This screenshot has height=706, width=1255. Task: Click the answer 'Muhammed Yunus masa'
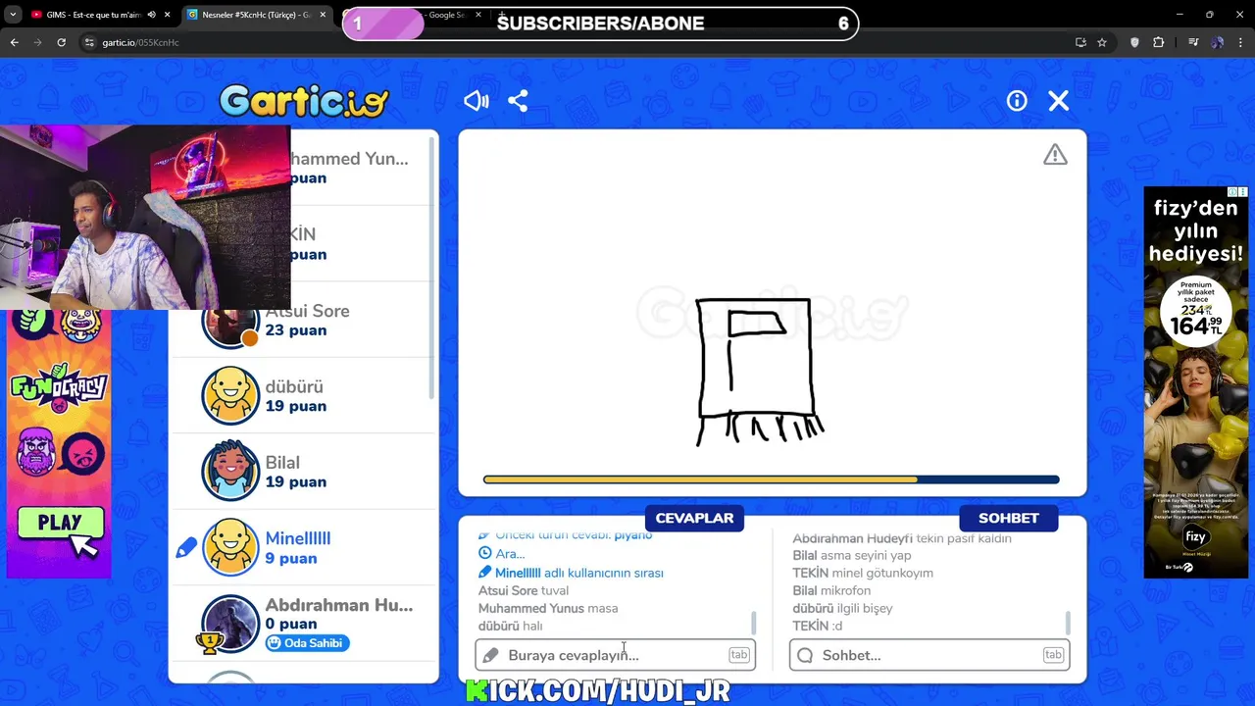click(x=548, y=608)
